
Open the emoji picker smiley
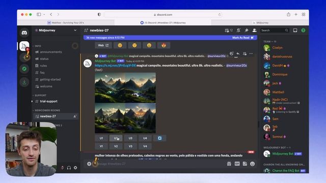[x=253, y=164]
